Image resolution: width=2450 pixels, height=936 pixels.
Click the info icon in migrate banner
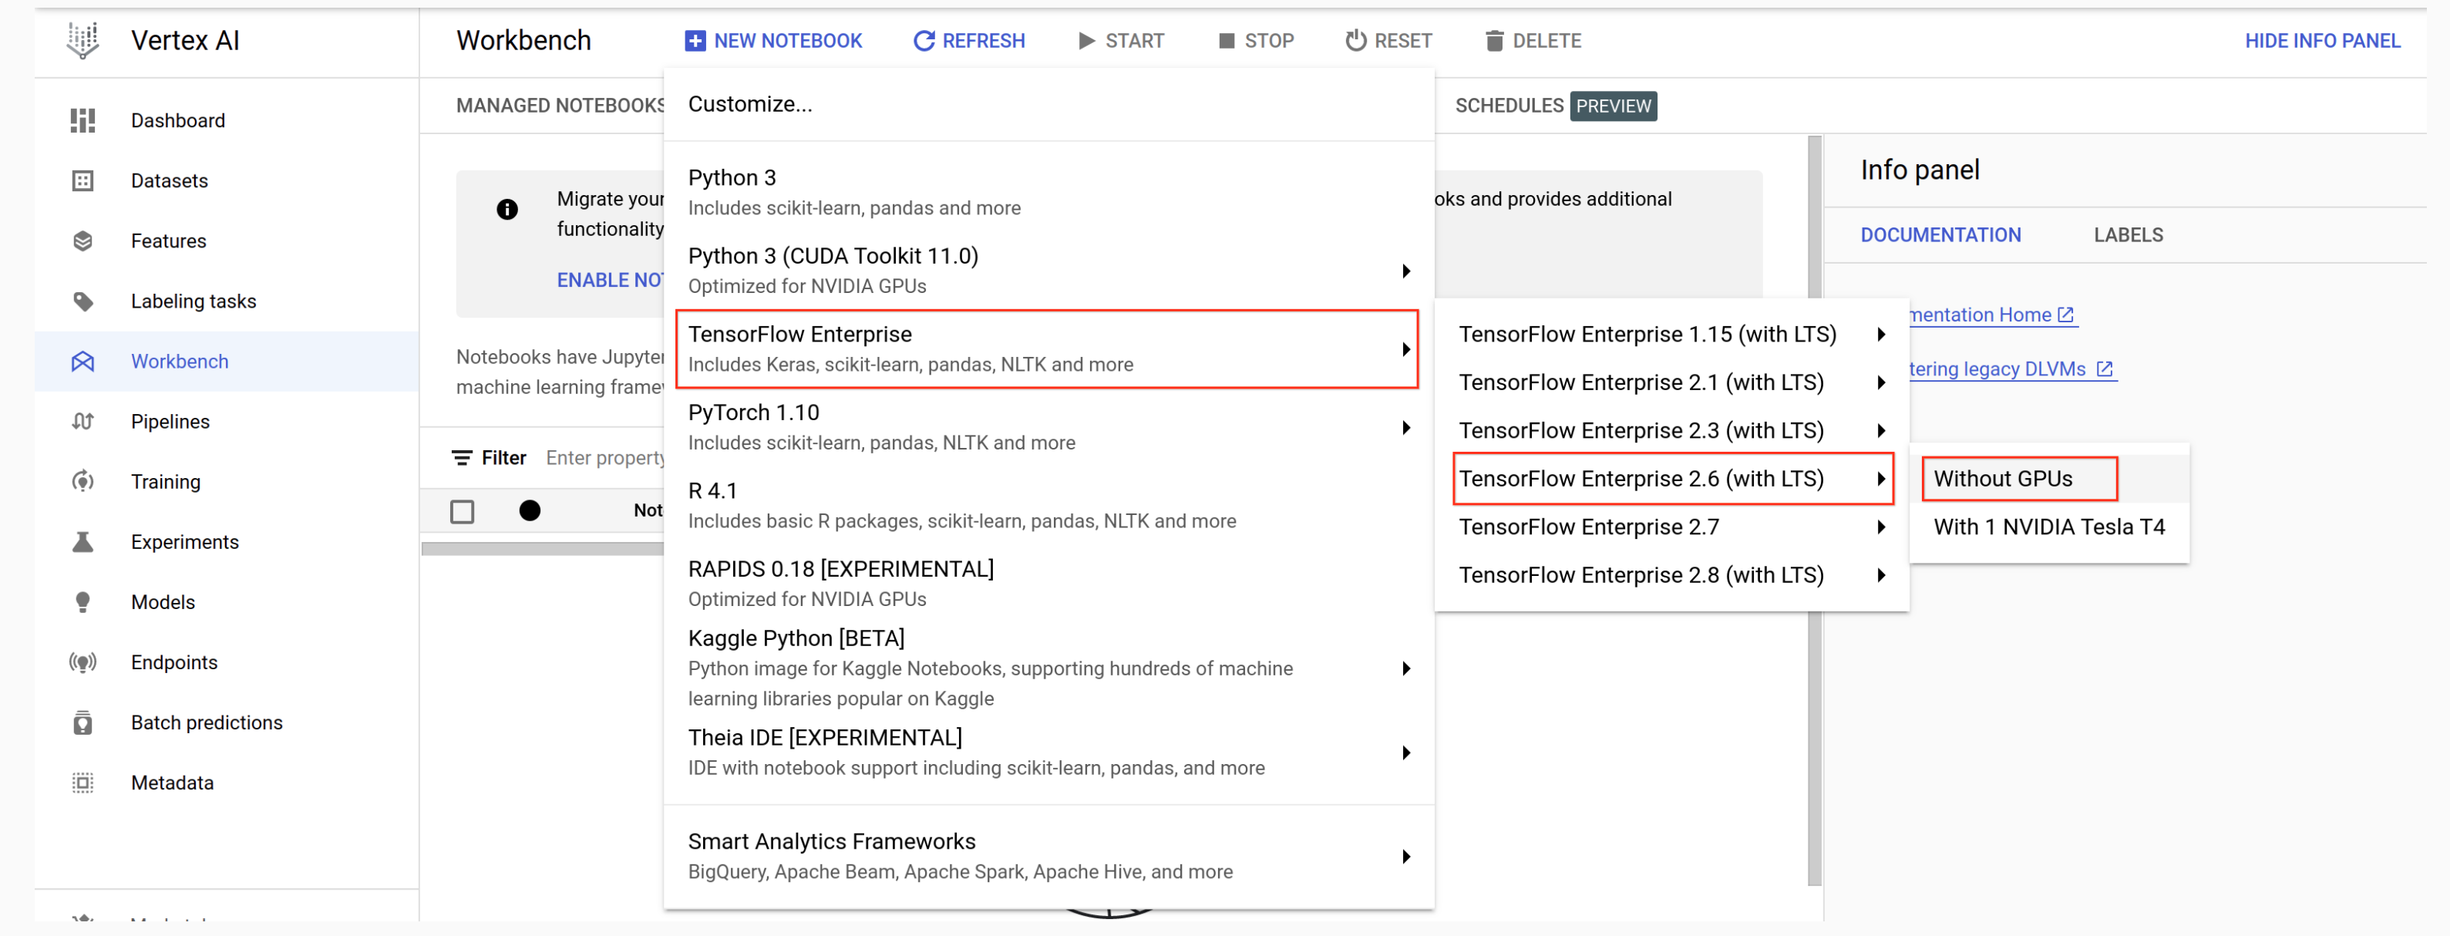point(507,209)
